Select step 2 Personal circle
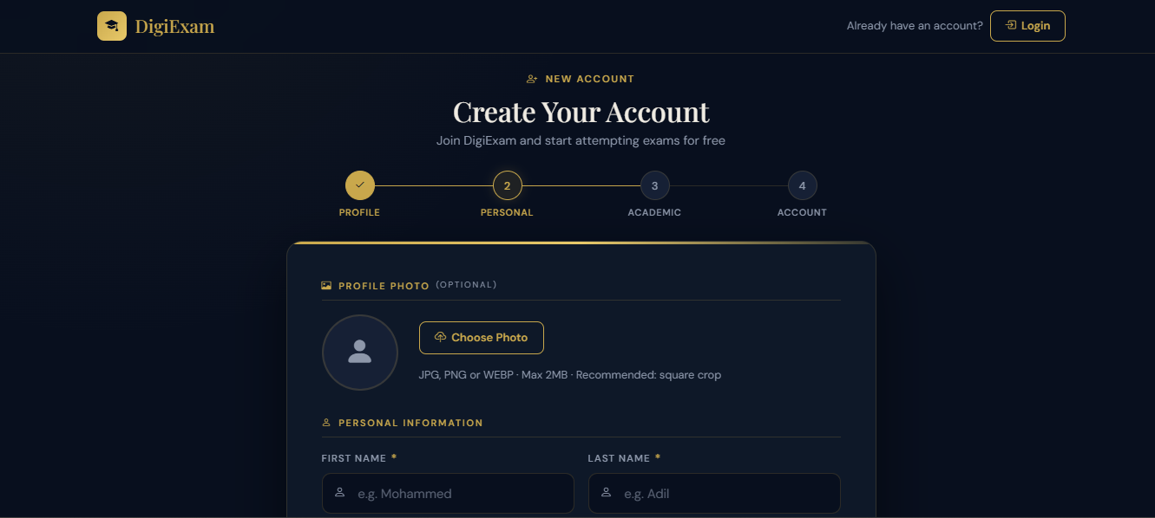The width and height of the screenshot is (1155, 518). click(x=507, y=185)
